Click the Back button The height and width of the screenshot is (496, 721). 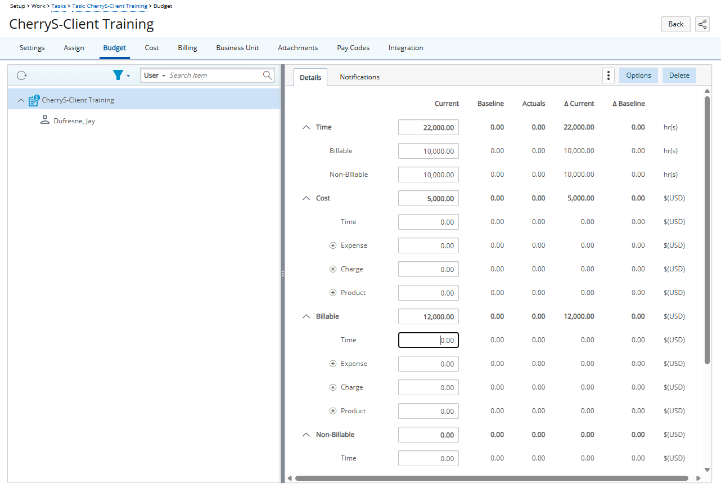pyautogui.click(x=676, y=24)
